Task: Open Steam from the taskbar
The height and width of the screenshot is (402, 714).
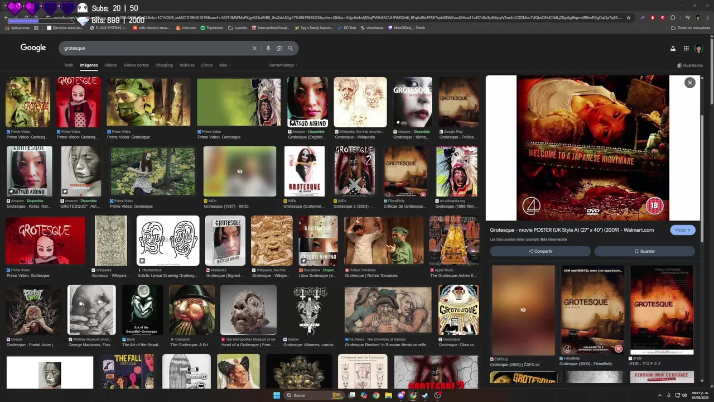Action: (x=424, y=395)
